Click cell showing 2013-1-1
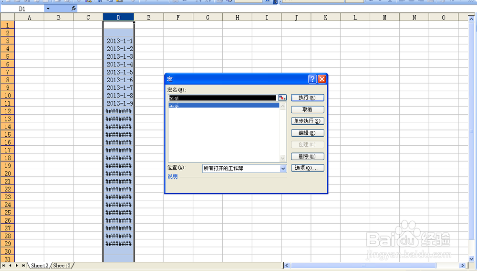 click(x=119, y=41)
